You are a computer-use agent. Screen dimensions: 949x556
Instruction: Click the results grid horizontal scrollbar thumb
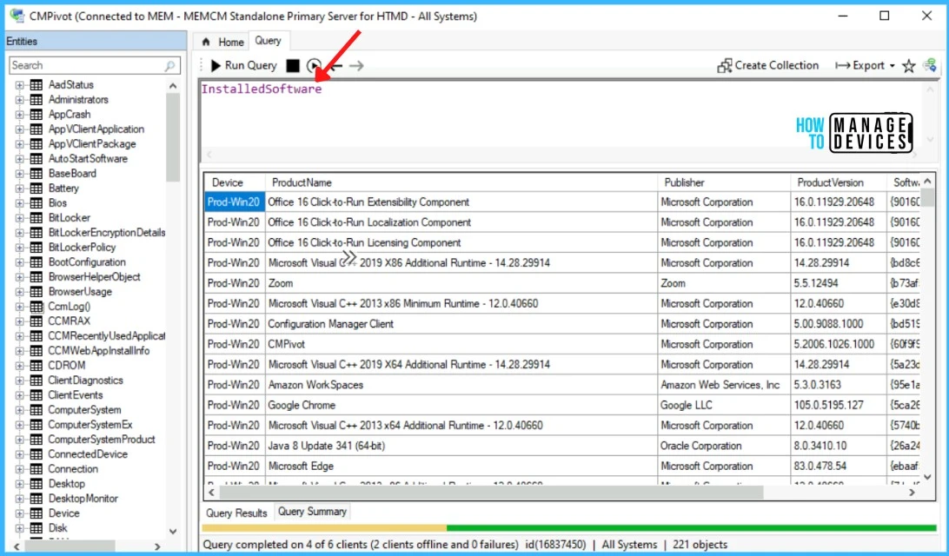click(490, 493)
